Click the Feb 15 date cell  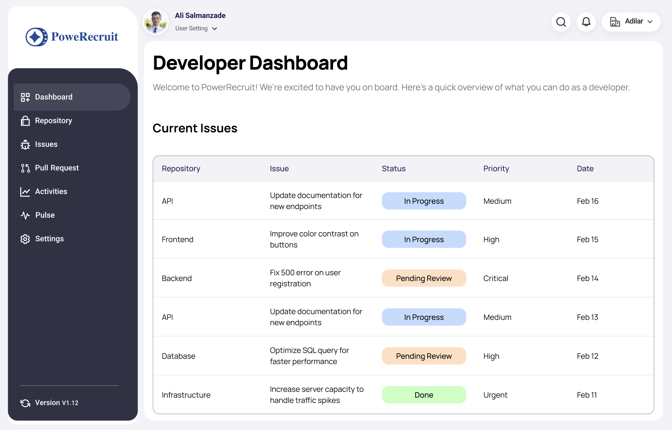(x=588, y=240)
